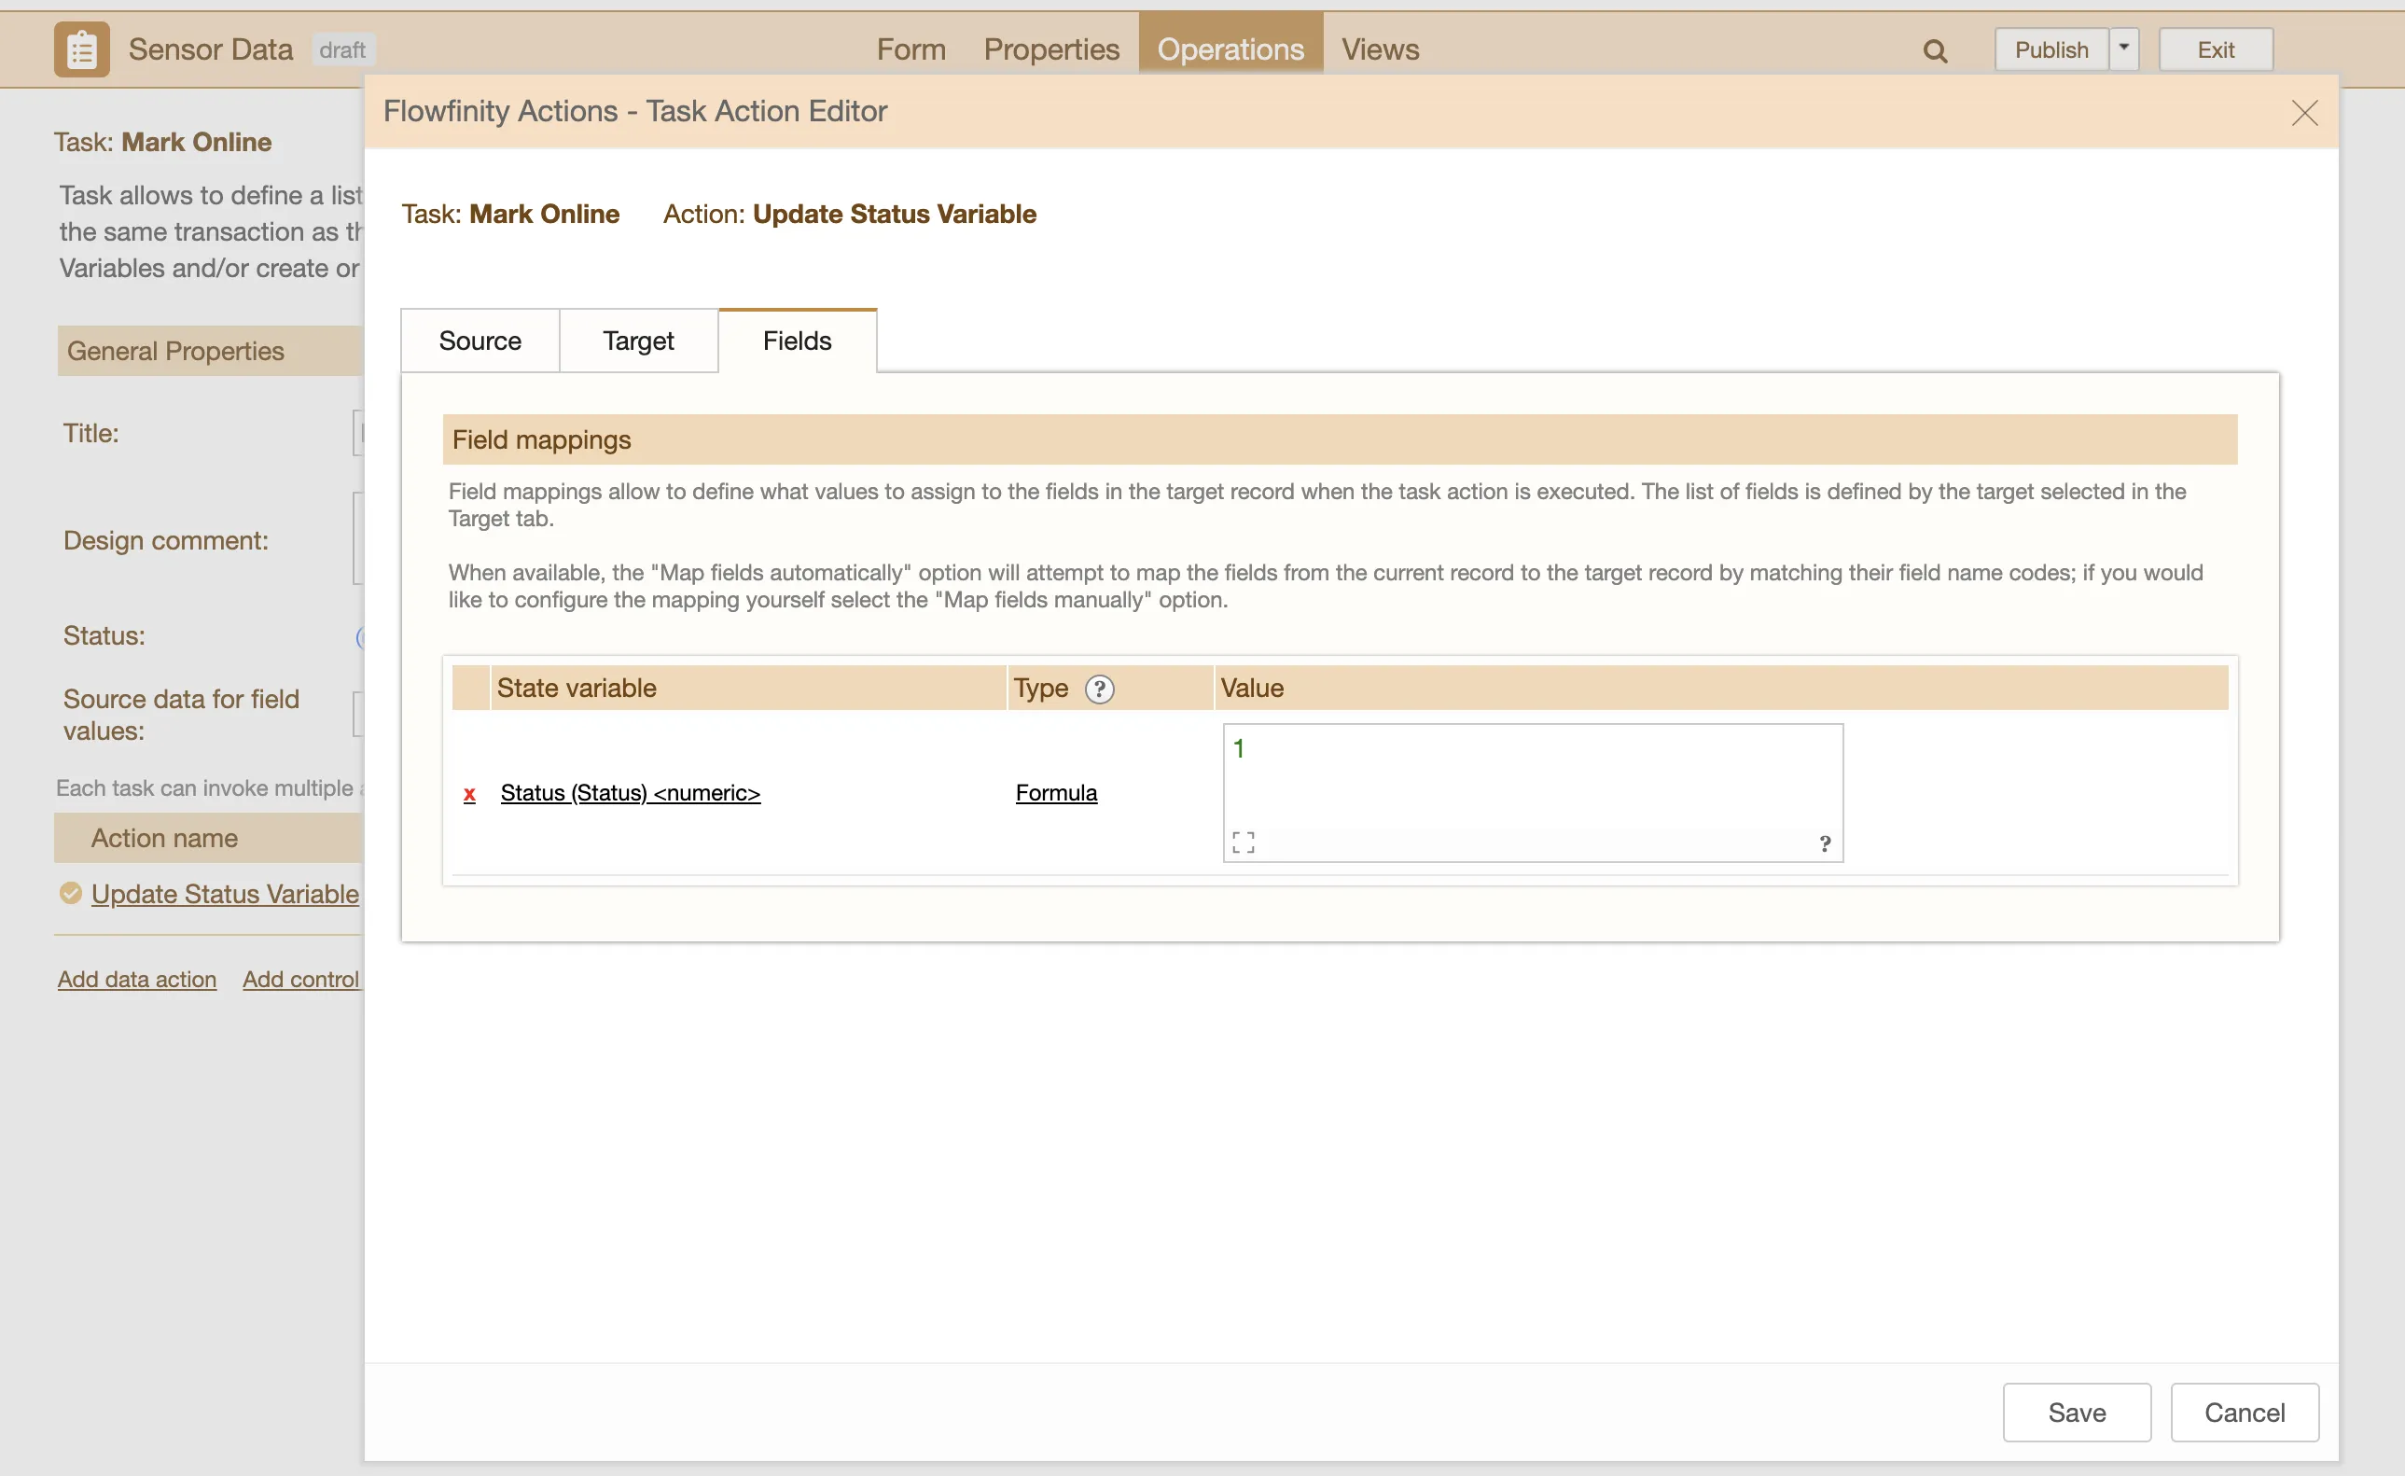Viewport: 2405px width, 1476px height.
Task: Remove the Status mapping with the red x
Action: pyautogui.click(x=469, y=794)
